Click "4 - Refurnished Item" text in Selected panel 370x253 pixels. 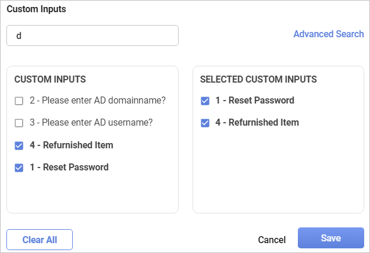pos(257,123)
